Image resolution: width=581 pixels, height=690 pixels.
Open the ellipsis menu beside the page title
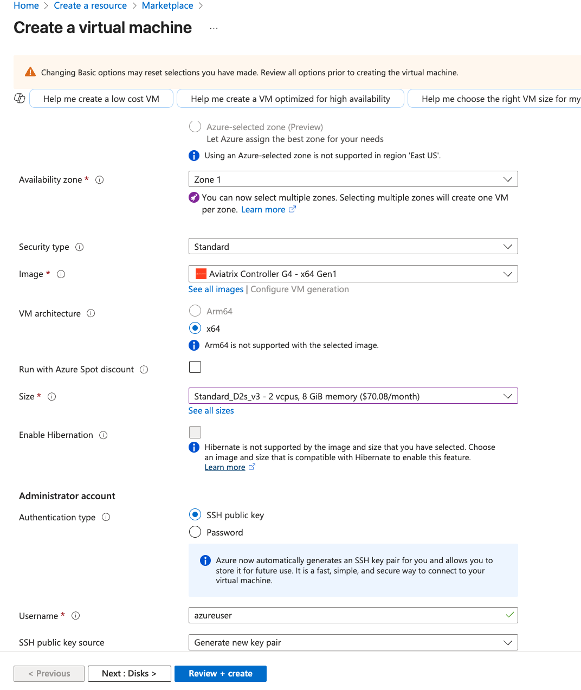tap(214, 28)
